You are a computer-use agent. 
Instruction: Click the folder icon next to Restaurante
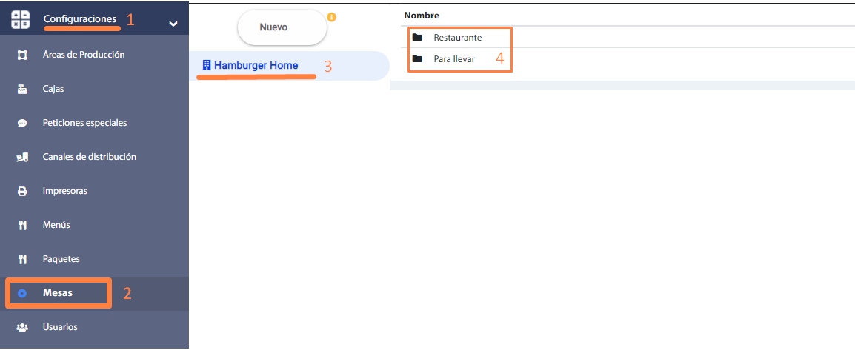click(417, 38)
